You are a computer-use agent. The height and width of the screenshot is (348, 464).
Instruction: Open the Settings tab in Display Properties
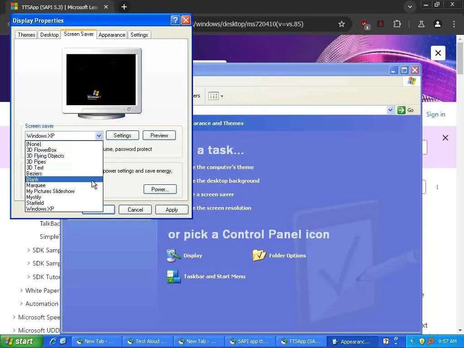139,34
